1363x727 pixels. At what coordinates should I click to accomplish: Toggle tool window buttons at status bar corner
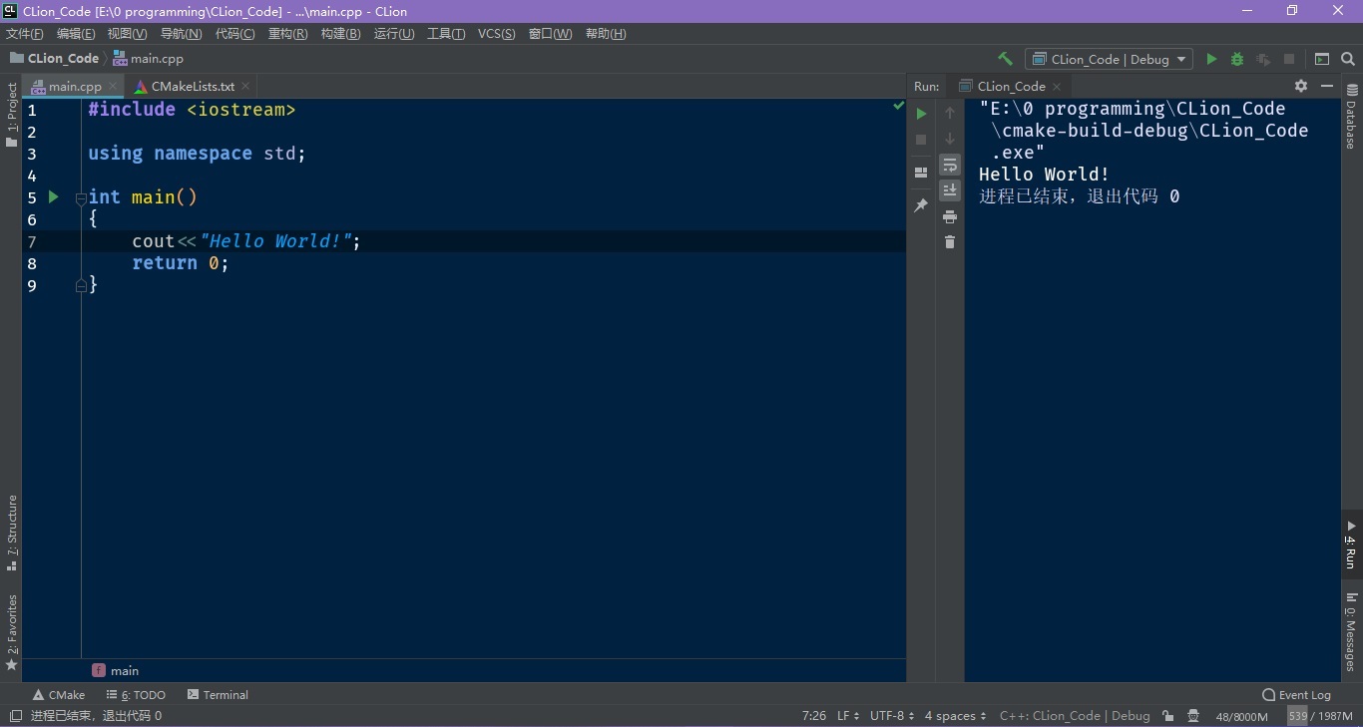pos(15,716)
